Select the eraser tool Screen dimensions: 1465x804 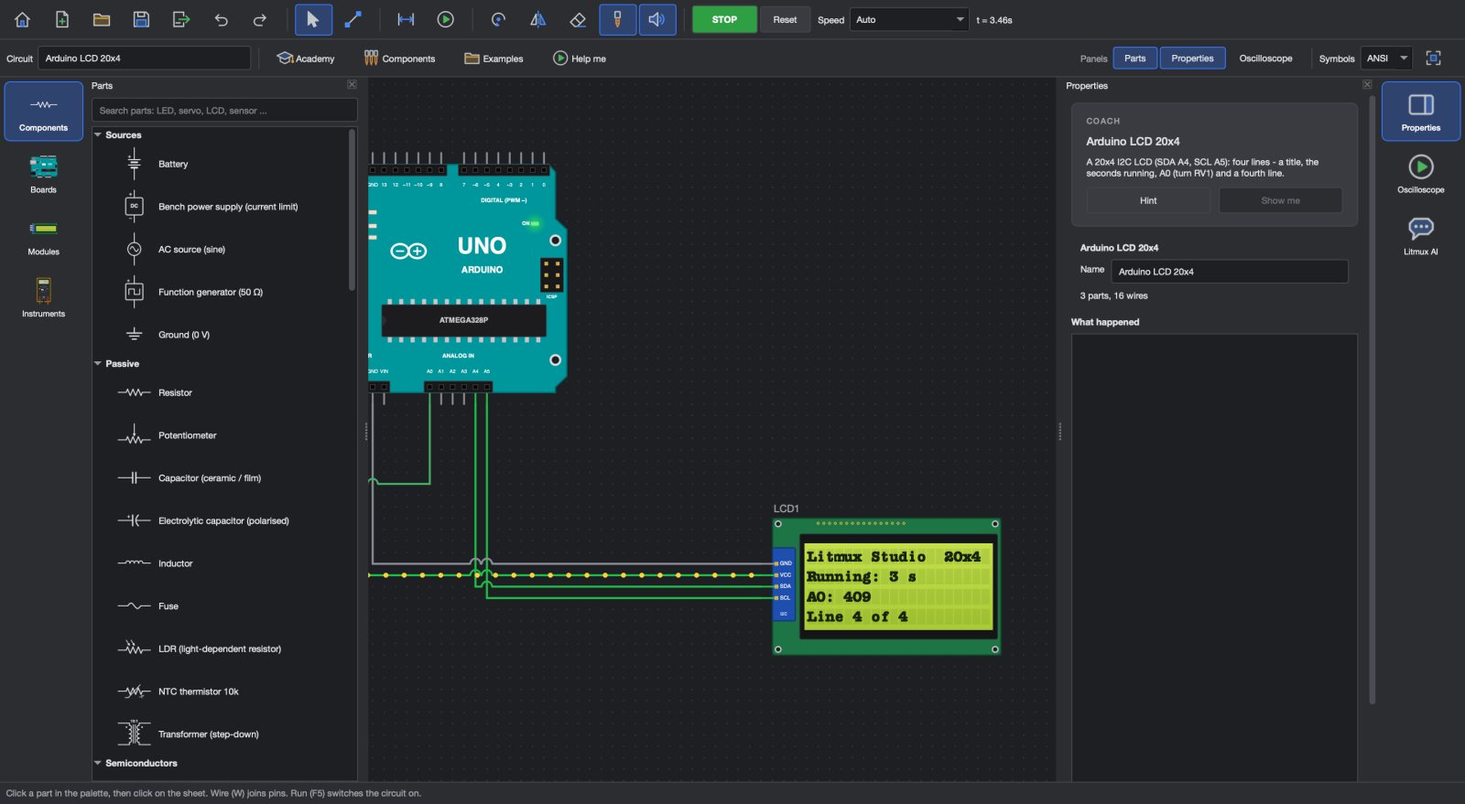point(578,19)
